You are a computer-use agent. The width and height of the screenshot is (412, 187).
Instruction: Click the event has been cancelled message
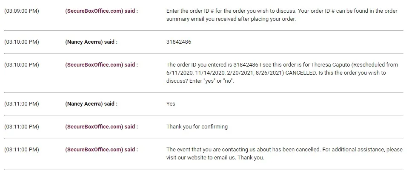(x=284, y=154)
